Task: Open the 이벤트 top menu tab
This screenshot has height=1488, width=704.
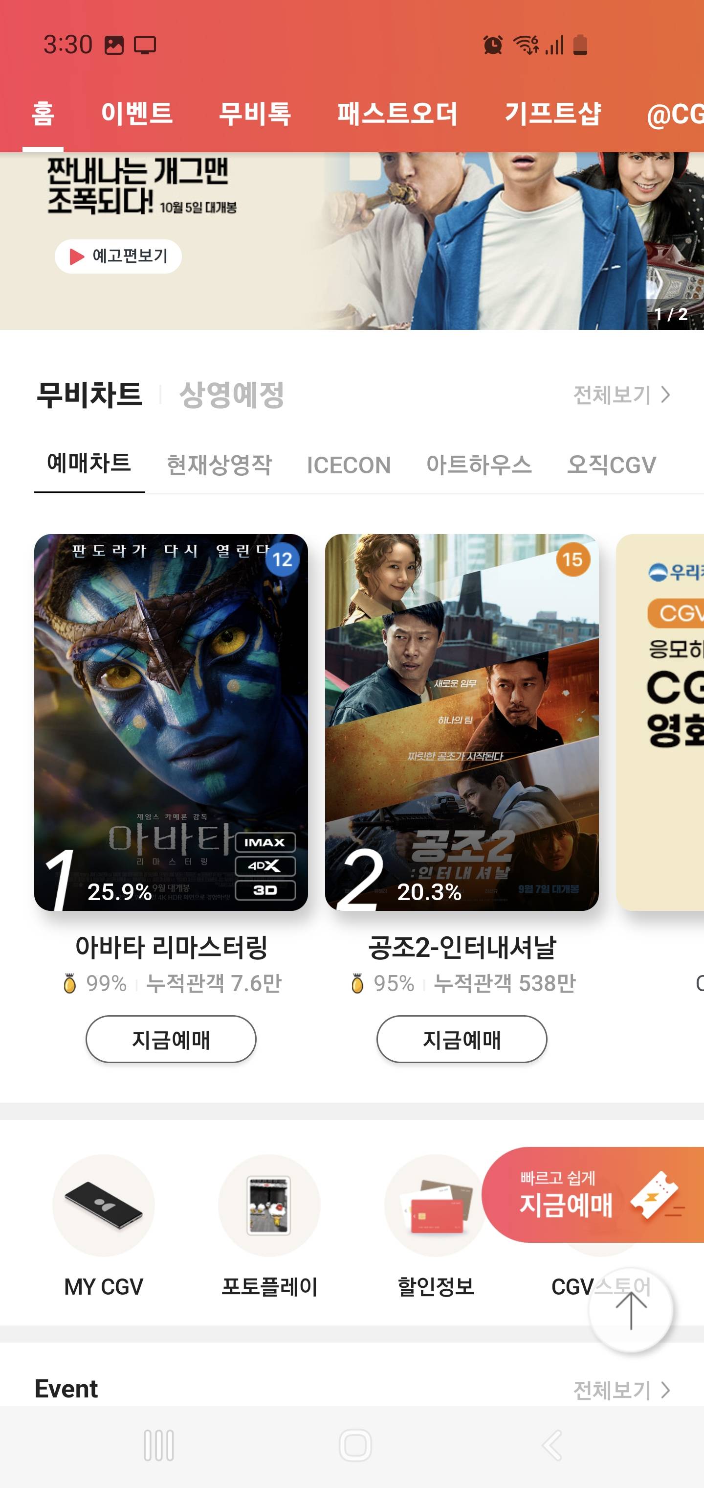Action: [x=137, y=113]
